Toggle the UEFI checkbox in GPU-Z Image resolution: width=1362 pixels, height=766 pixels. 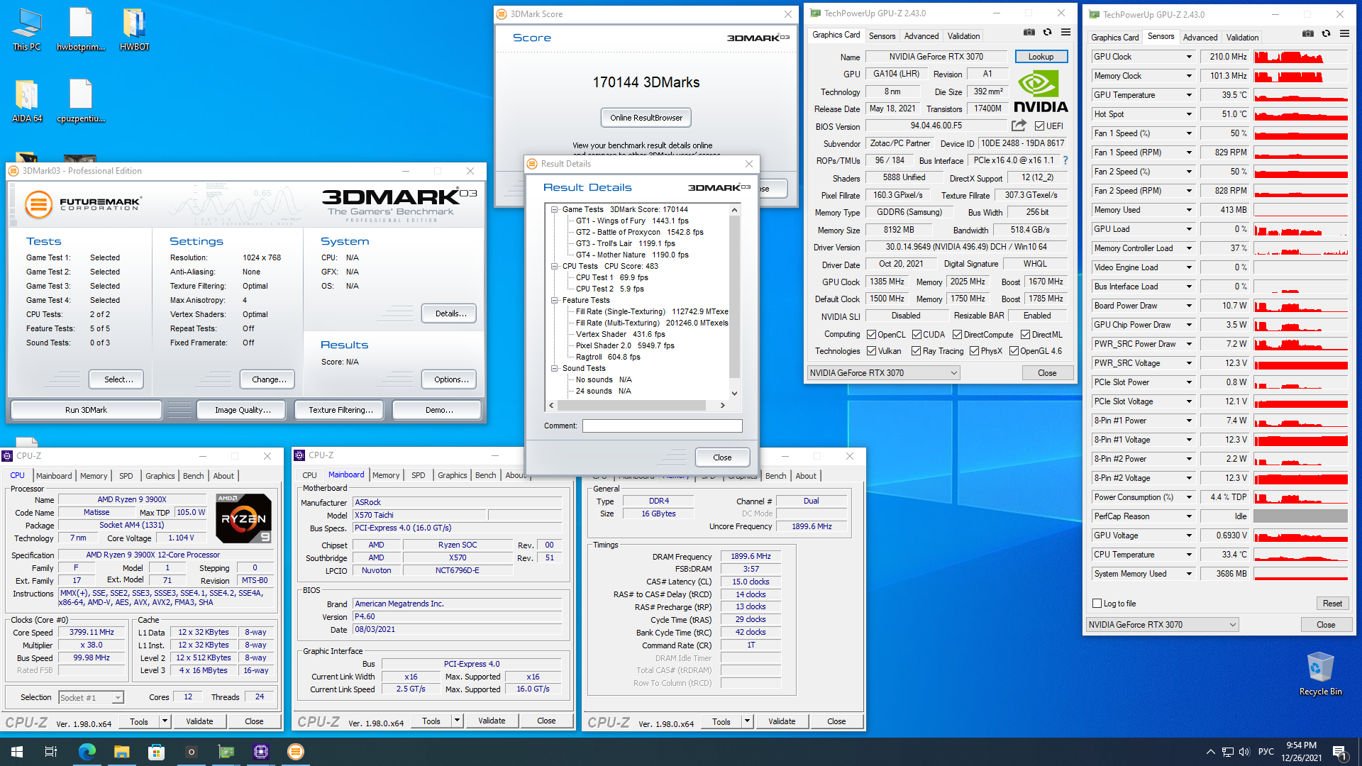(1039, 126)
